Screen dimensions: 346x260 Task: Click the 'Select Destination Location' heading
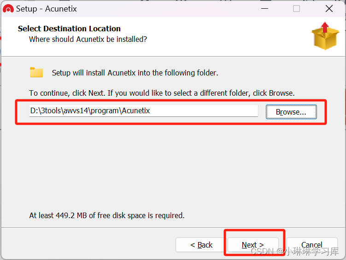(69, 29)
